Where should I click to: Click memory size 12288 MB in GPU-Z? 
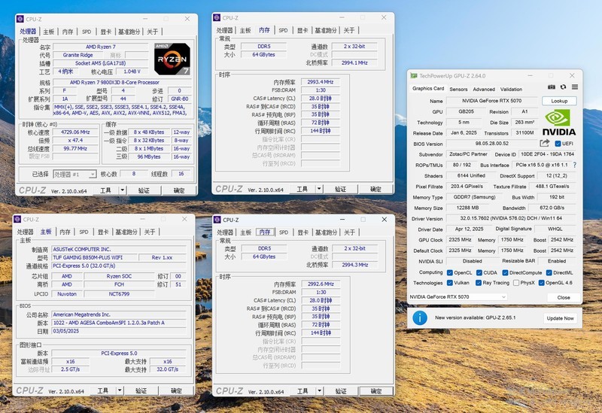pyautogui.click(x=467, y=208)
